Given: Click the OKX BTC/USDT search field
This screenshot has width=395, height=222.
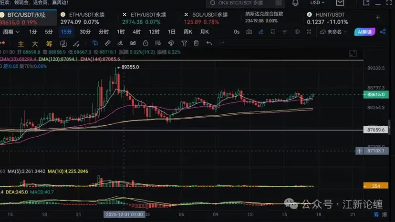Looking at the screenshot, I should click(x=246, y=3).
